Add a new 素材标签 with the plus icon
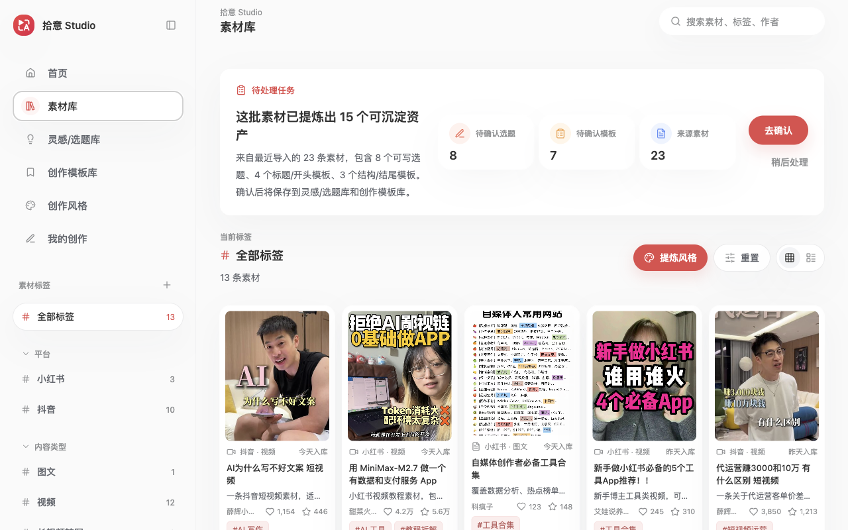This screenshot has width=848, height=530. point(167,285)
